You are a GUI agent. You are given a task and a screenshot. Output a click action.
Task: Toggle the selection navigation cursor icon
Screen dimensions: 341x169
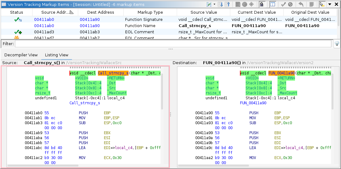(322, 4)
